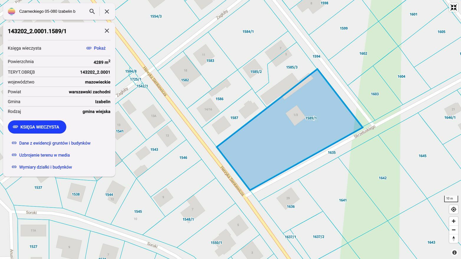The image size is (461, 259).
Task: Select parcel 1546 on the map
Action: 183,158
